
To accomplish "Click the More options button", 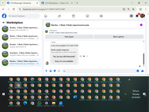I will click(x=119, y=37).
